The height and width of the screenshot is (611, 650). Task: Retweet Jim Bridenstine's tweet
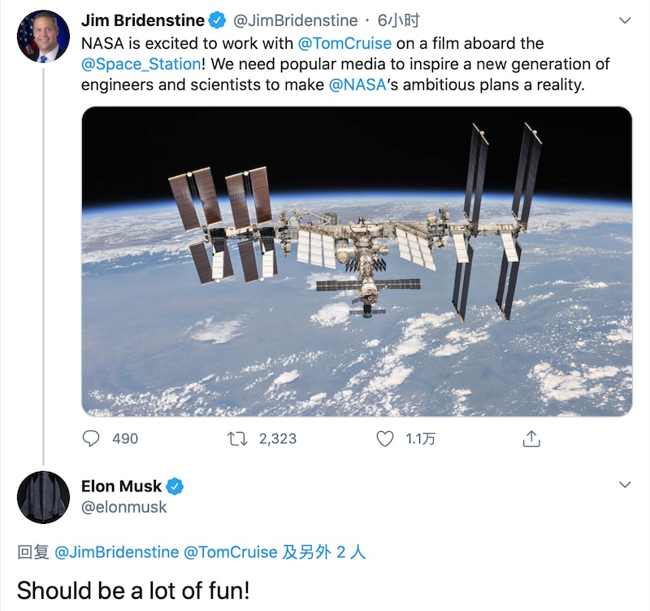[237, 439]
